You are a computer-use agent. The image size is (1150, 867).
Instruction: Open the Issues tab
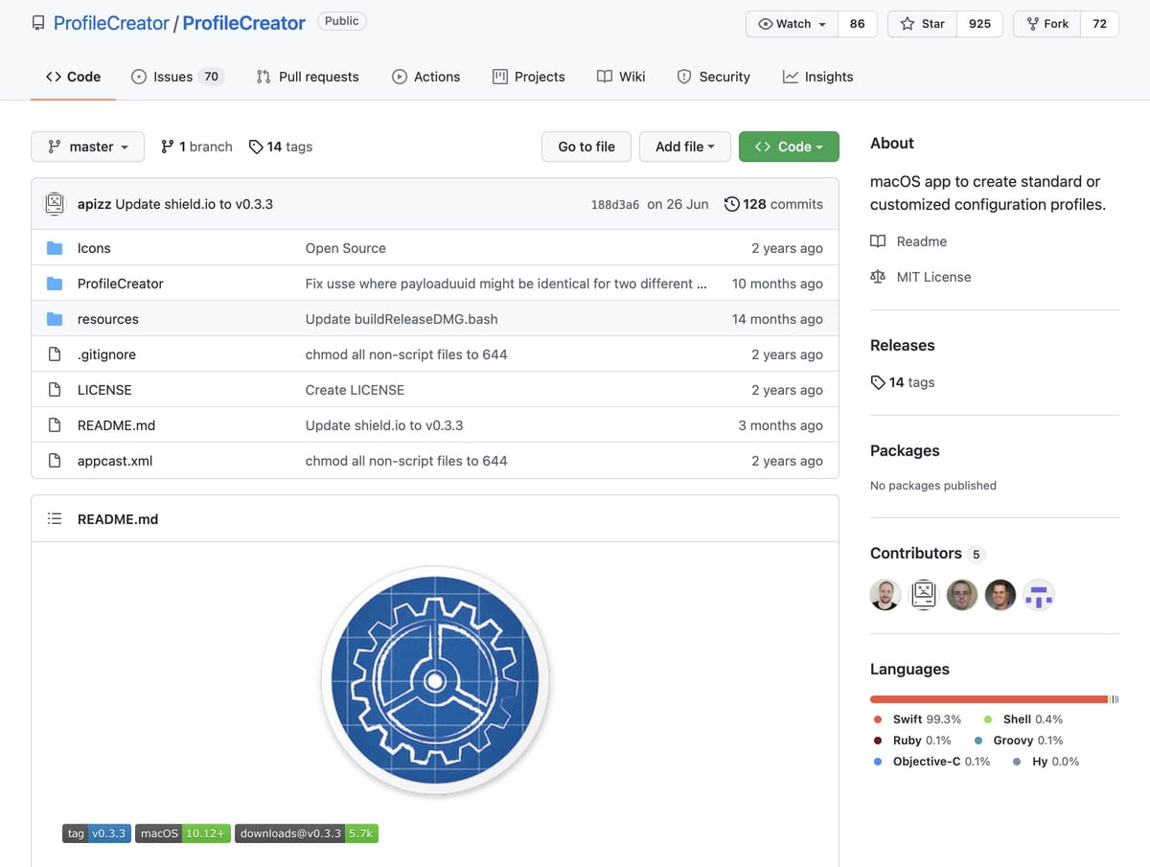(177, 77)
